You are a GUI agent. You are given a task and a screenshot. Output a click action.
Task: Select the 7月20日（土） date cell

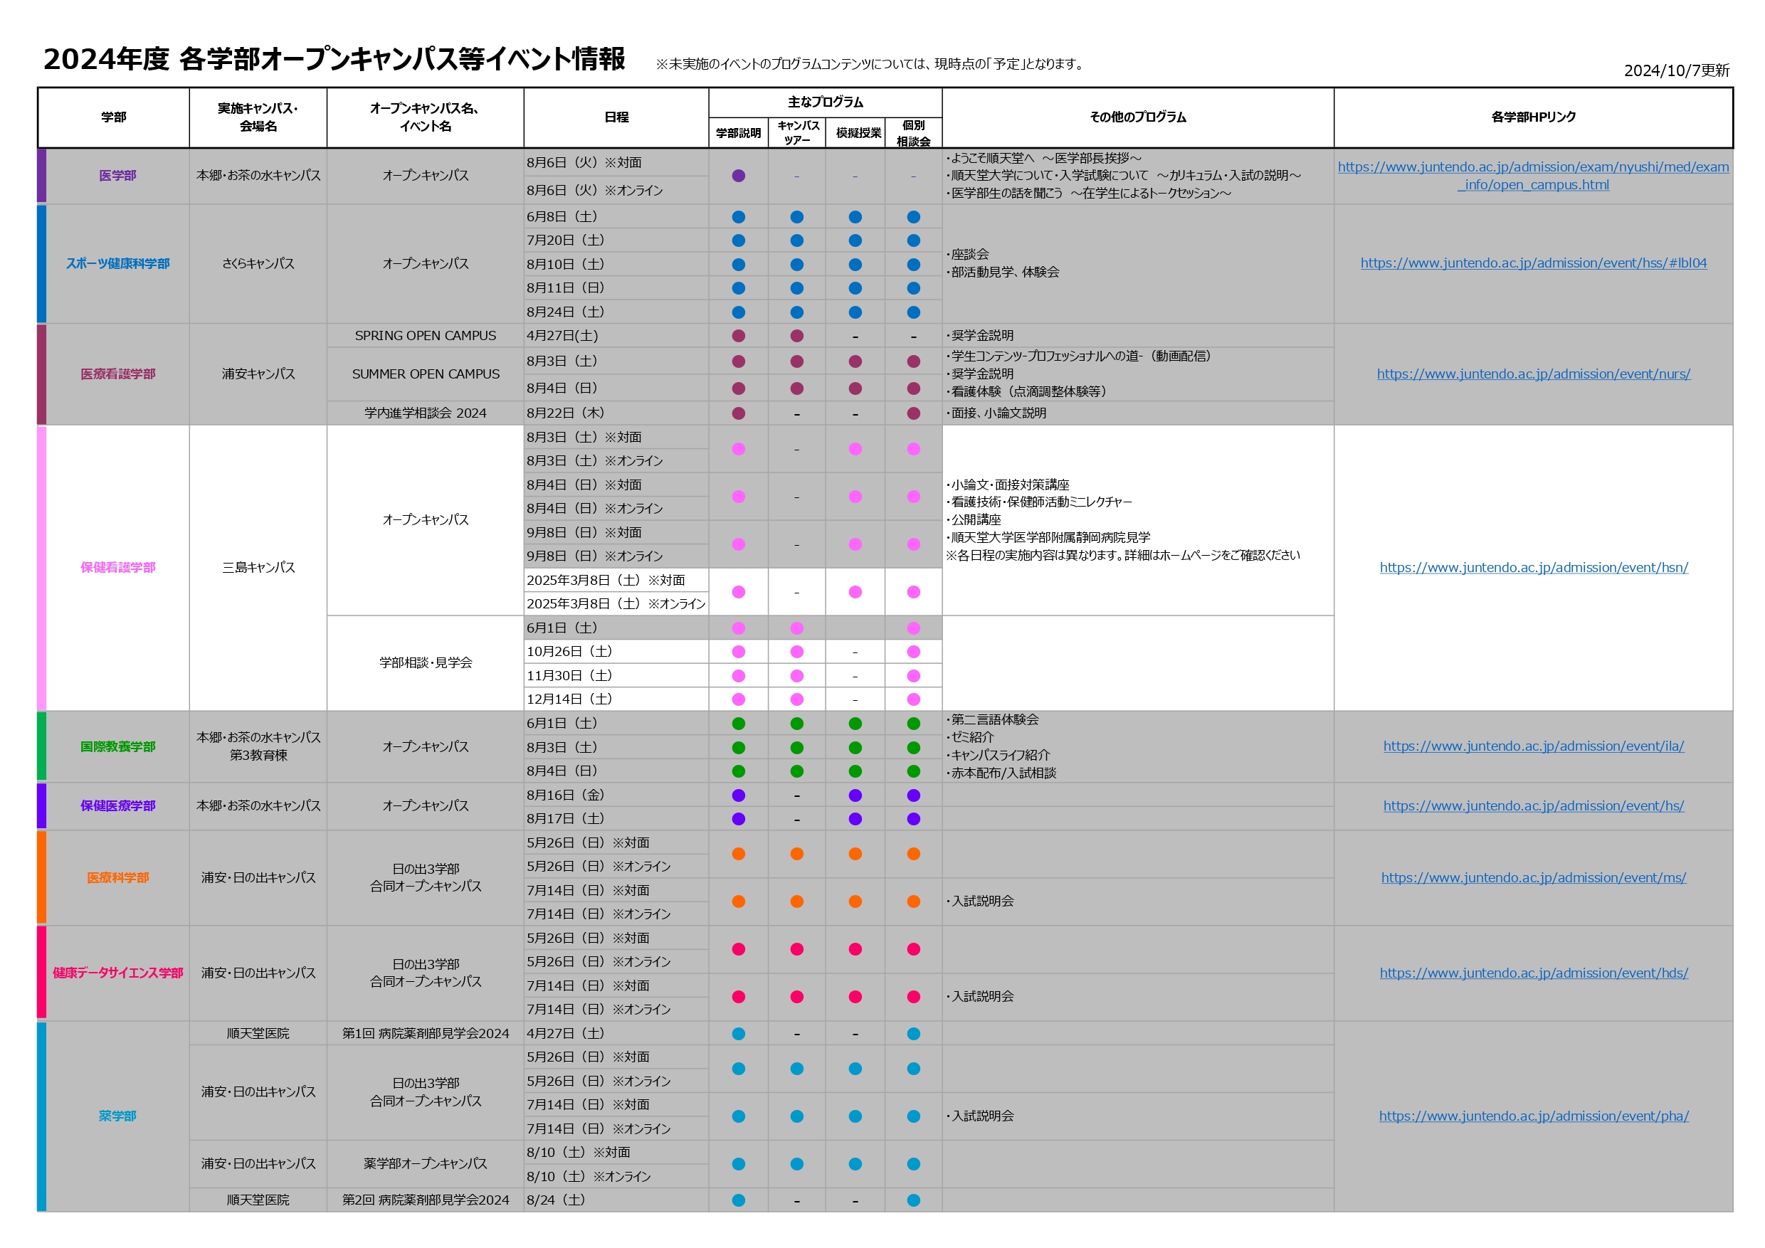[x=616, y=240]
